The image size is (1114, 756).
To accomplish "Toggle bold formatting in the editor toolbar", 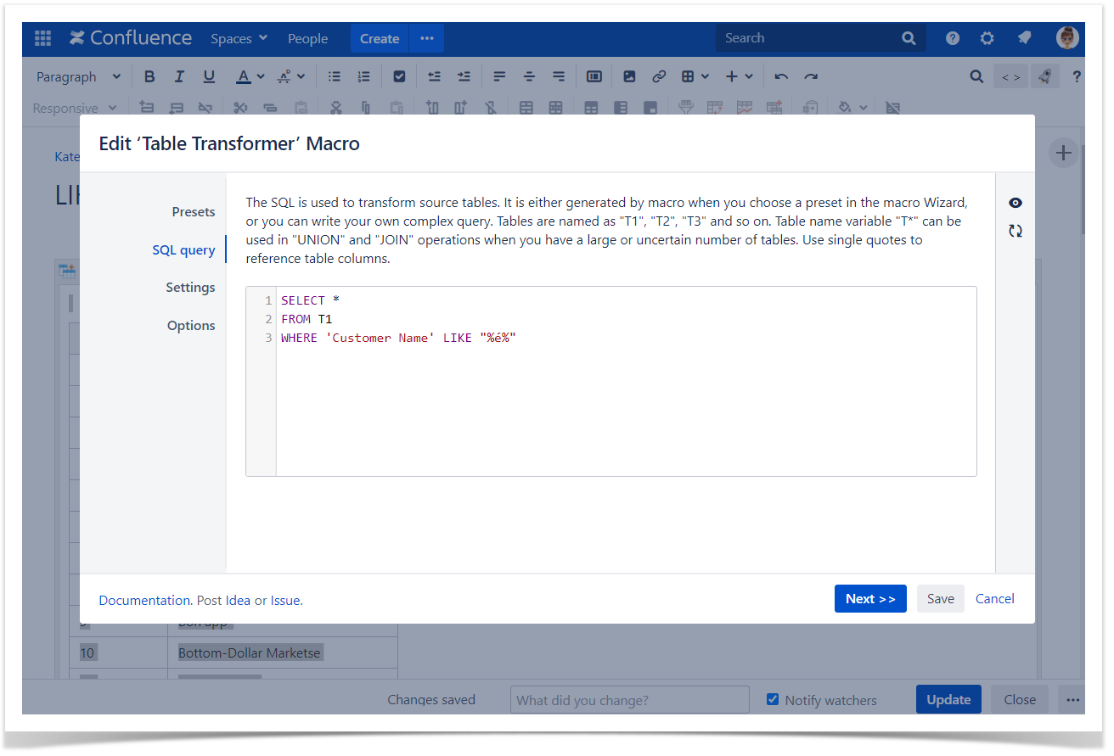I will pos(149,76).
